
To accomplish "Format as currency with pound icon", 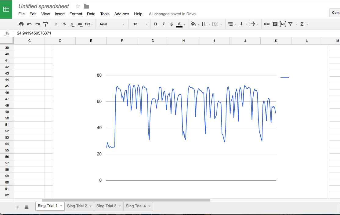I will pos(56,24).
